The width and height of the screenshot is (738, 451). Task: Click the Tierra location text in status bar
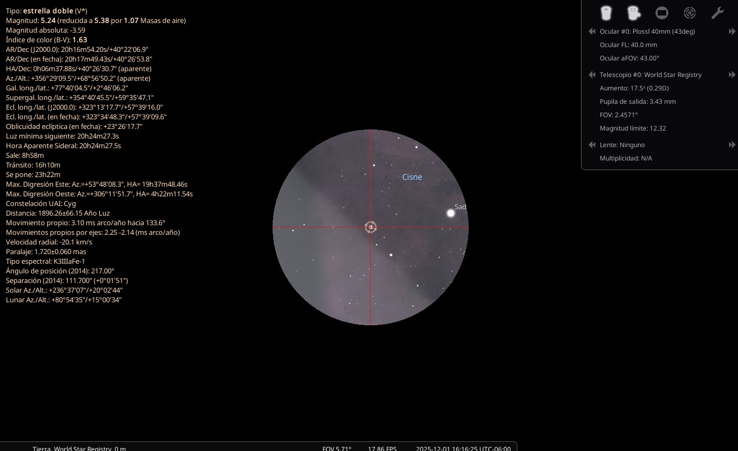coord(79,448)
